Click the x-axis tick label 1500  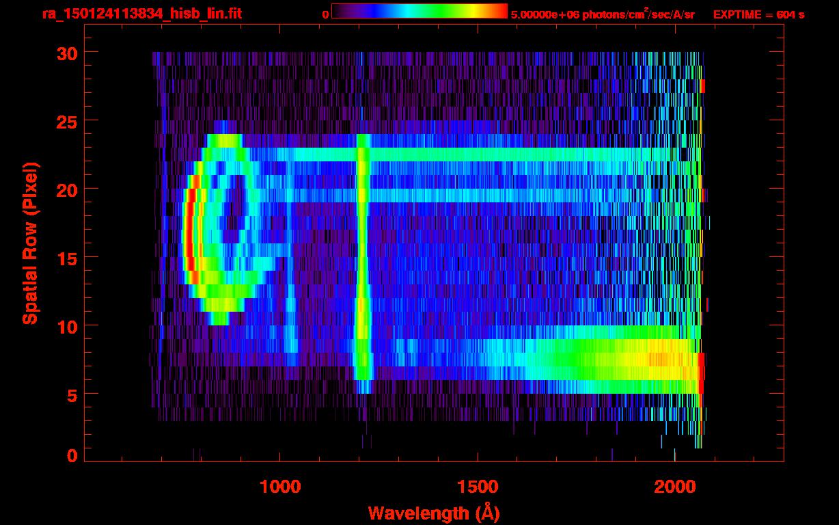click(478, 487)
